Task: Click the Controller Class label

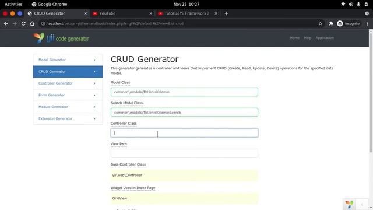Action: point(124,123)
